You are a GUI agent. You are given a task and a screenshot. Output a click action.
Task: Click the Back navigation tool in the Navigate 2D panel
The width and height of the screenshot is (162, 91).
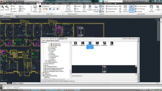[2, 8]
